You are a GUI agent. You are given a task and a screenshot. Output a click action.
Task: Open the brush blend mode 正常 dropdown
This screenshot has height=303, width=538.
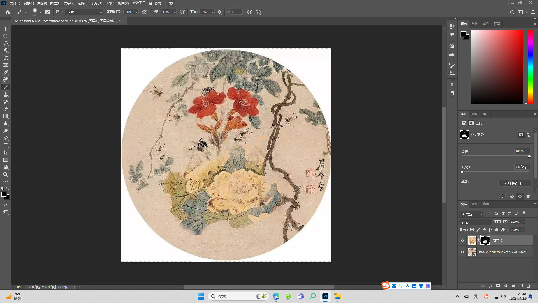tap(84, 12)
